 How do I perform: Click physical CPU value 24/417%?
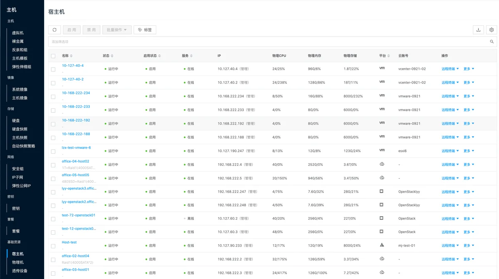point(279,273)
